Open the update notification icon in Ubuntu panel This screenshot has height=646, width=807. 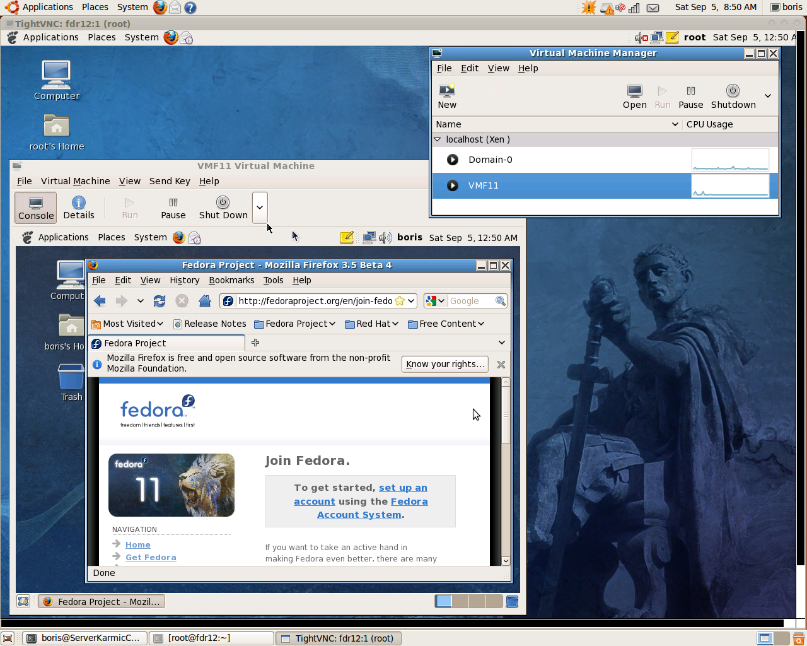(588, 8)
